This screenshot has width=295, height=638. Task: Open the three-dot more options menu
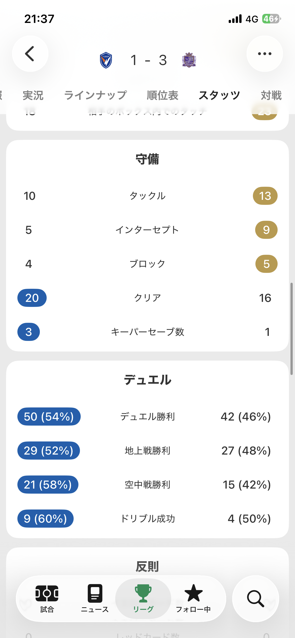pos(264,54)
